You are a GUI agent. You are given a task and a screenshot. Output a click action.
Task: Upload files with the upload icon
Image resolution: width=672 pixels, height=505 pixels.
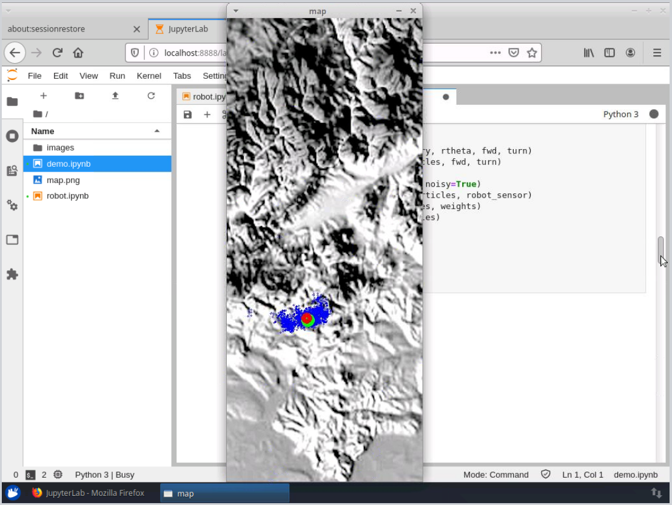pyautogui.click(x=115, y=96)
